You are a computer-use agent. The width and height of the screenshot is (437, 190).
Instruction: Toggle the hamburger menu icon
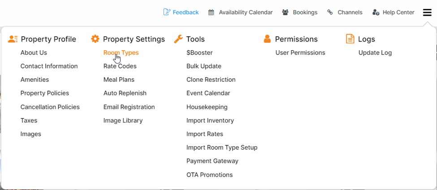pyautogui.click(x=427, y=12)
